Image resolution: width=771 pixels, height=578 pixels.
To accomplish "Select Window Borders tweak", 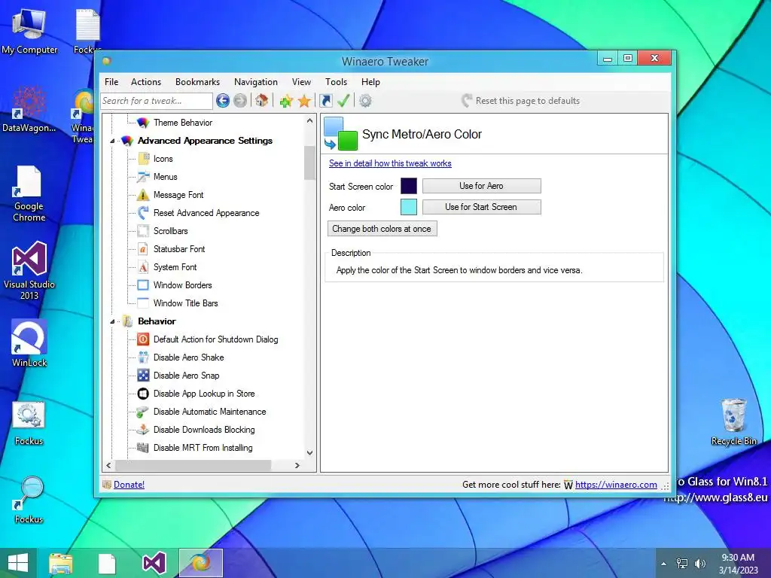I will [x=182, y=285].
